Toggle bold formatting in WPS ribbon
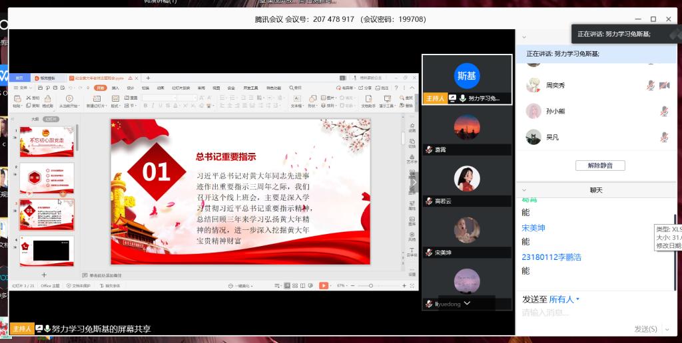Viewport: 682px width, 343px height. click(145, 106)
